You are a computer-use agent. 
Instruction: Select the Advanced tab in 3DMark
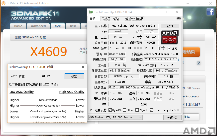coord(38,26)
